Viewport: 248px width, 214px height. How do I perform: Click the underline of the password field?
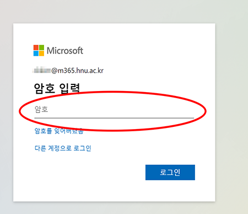(114, 117)
